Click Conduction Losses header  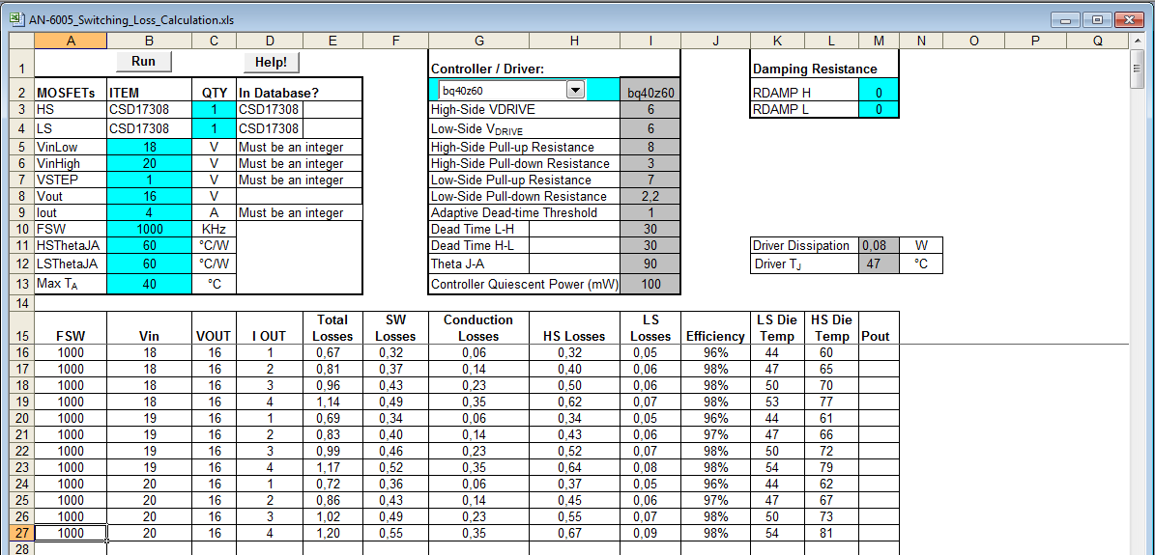[480, 327]
